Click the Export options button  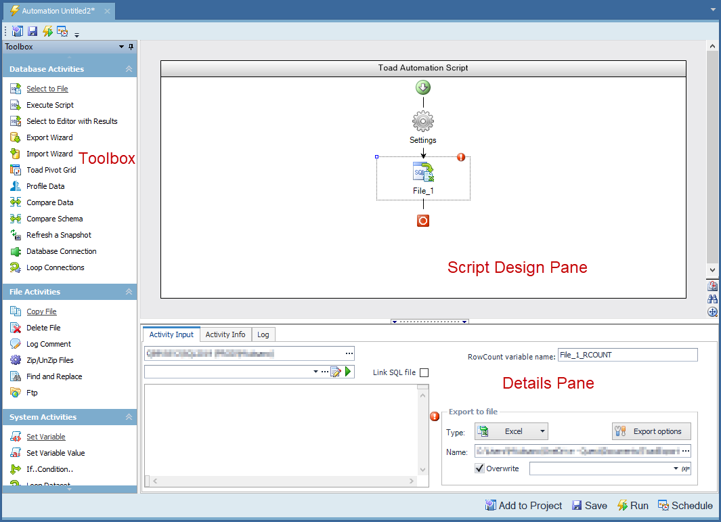pos(651,431)
